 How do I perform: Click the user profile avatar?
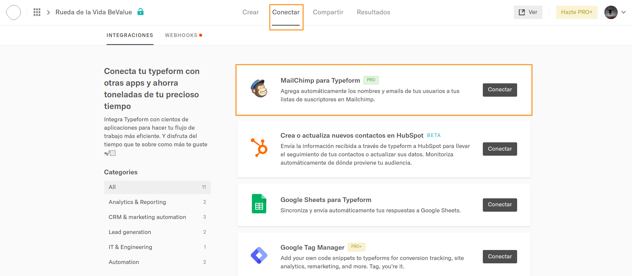pyautogui.click(x=611, y=12)
